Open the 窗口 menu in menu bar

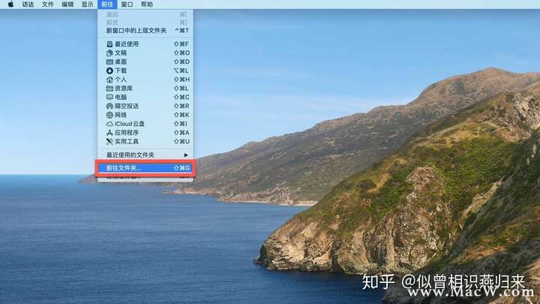[127, 5]
